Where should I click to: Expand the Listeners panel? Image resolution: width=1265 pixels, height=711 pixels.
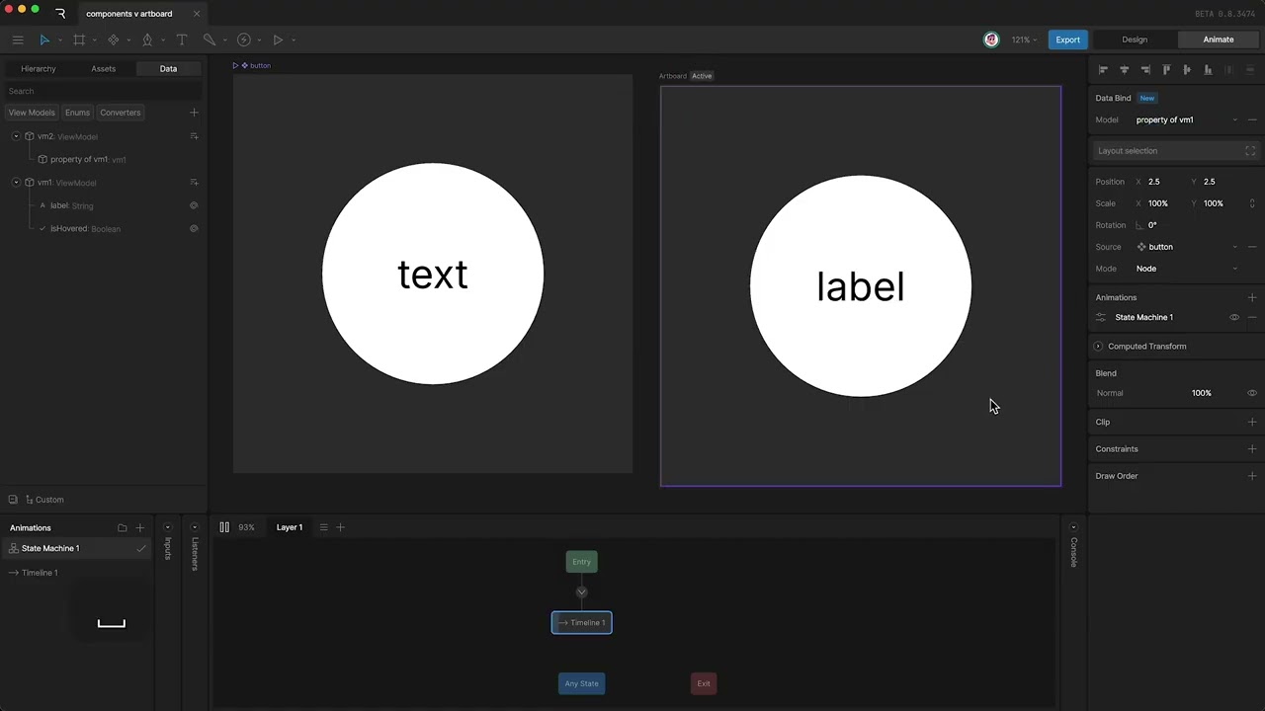pos(194,527)
